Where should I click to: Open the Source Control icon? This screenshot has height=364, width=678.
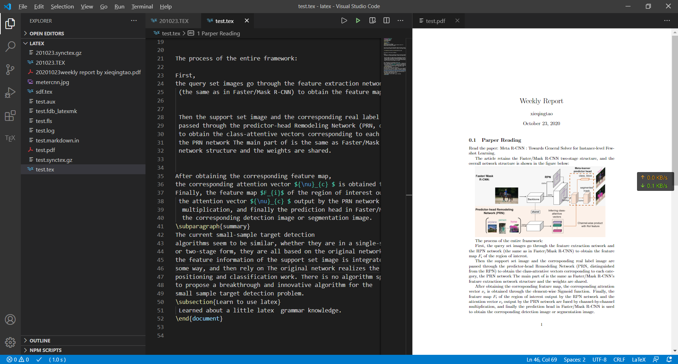(10, 70)
